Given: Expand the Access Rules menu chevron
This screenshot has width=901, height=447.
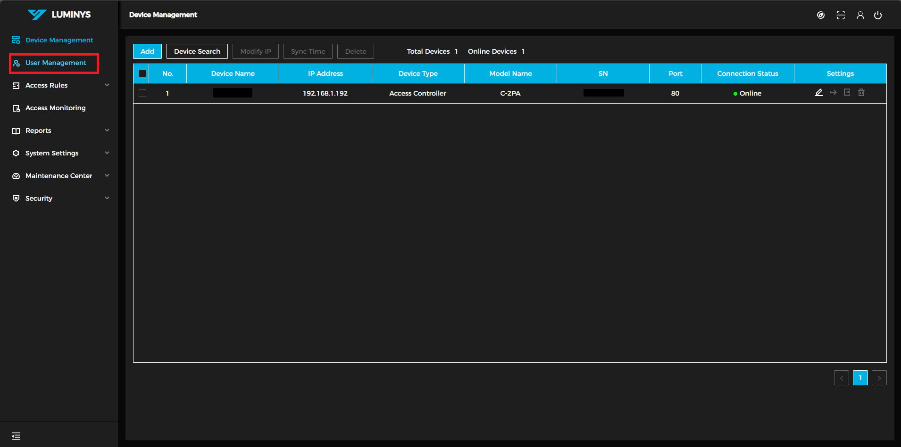Looking at the screenshot, I should coord(107,85).
